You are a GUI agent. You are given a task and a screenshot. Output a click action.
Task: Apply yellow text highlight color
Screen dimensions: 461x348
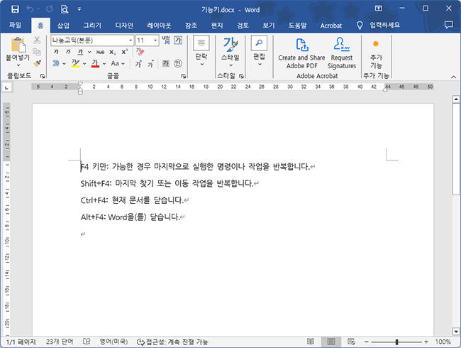tap(76, 63)
